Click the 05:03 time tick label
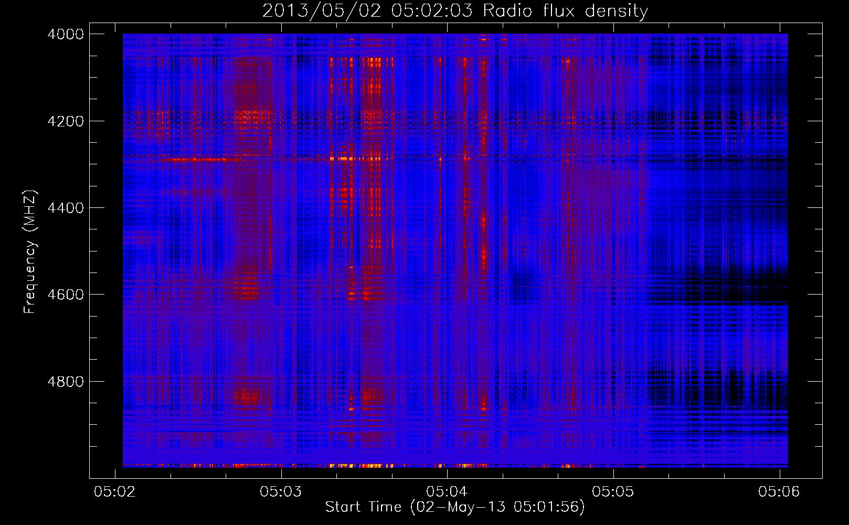 (x=281, y=491)
